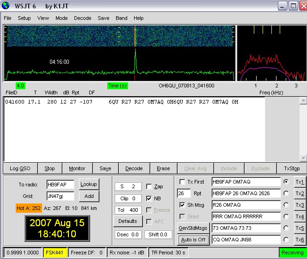
Task: Open the Band menu
Action: click(121, 18)
